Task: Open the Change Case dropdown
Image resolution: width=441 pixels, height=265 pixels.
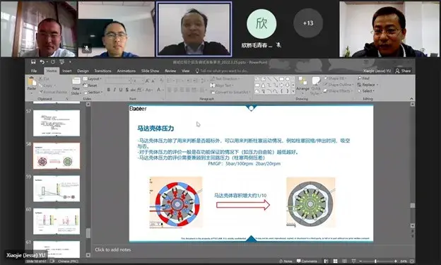Action: pyautogui.click(x=149, y=90)
